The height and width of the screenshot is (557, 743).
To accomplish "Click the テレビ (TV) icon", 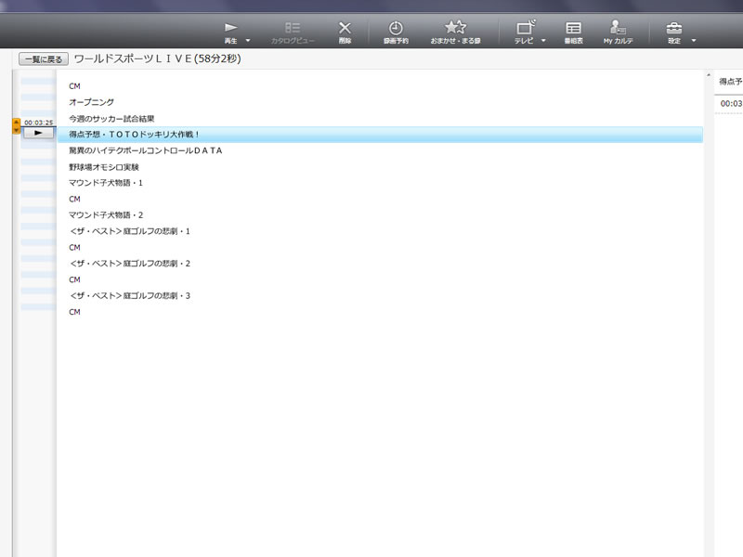I will [x=525, y=28].
